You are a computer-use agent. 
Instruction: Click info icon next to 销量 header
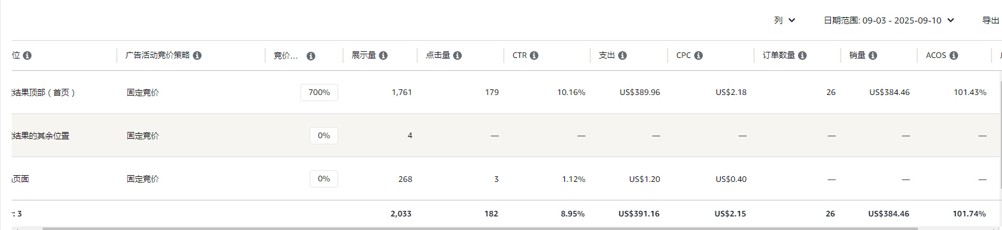[x=873, y=55]
